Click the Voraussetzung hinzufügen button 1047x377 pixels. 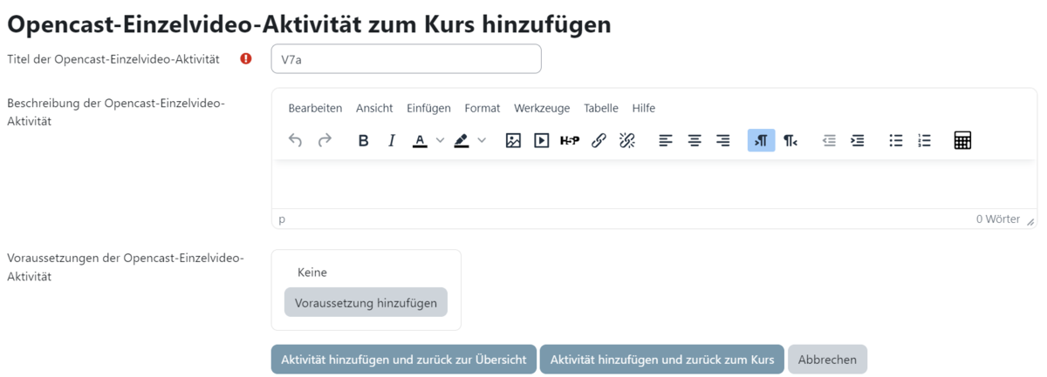coord(366,302)
